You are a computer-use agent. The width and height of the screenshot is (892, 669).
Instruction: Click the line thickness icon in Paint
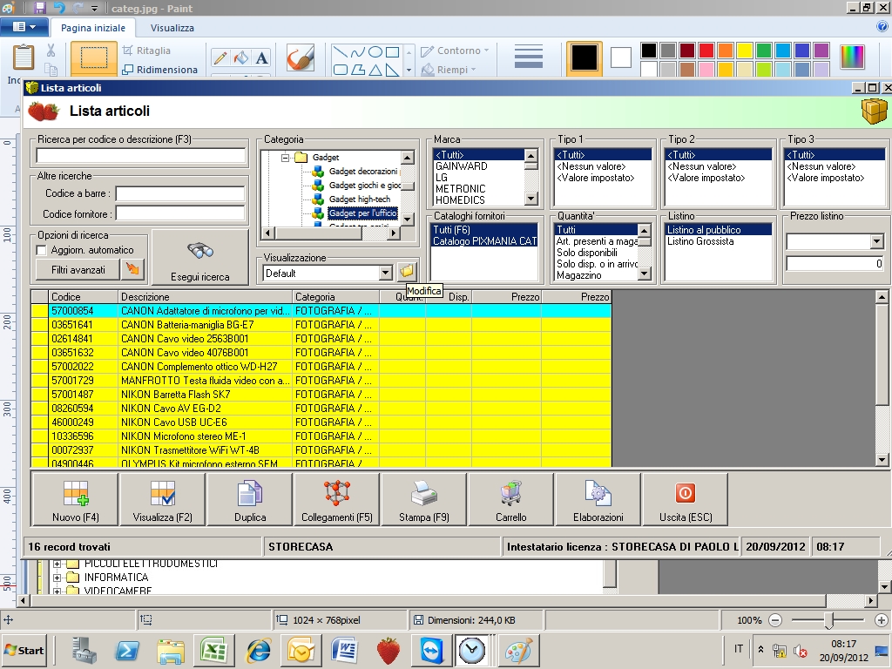click(x=528, y=57)
